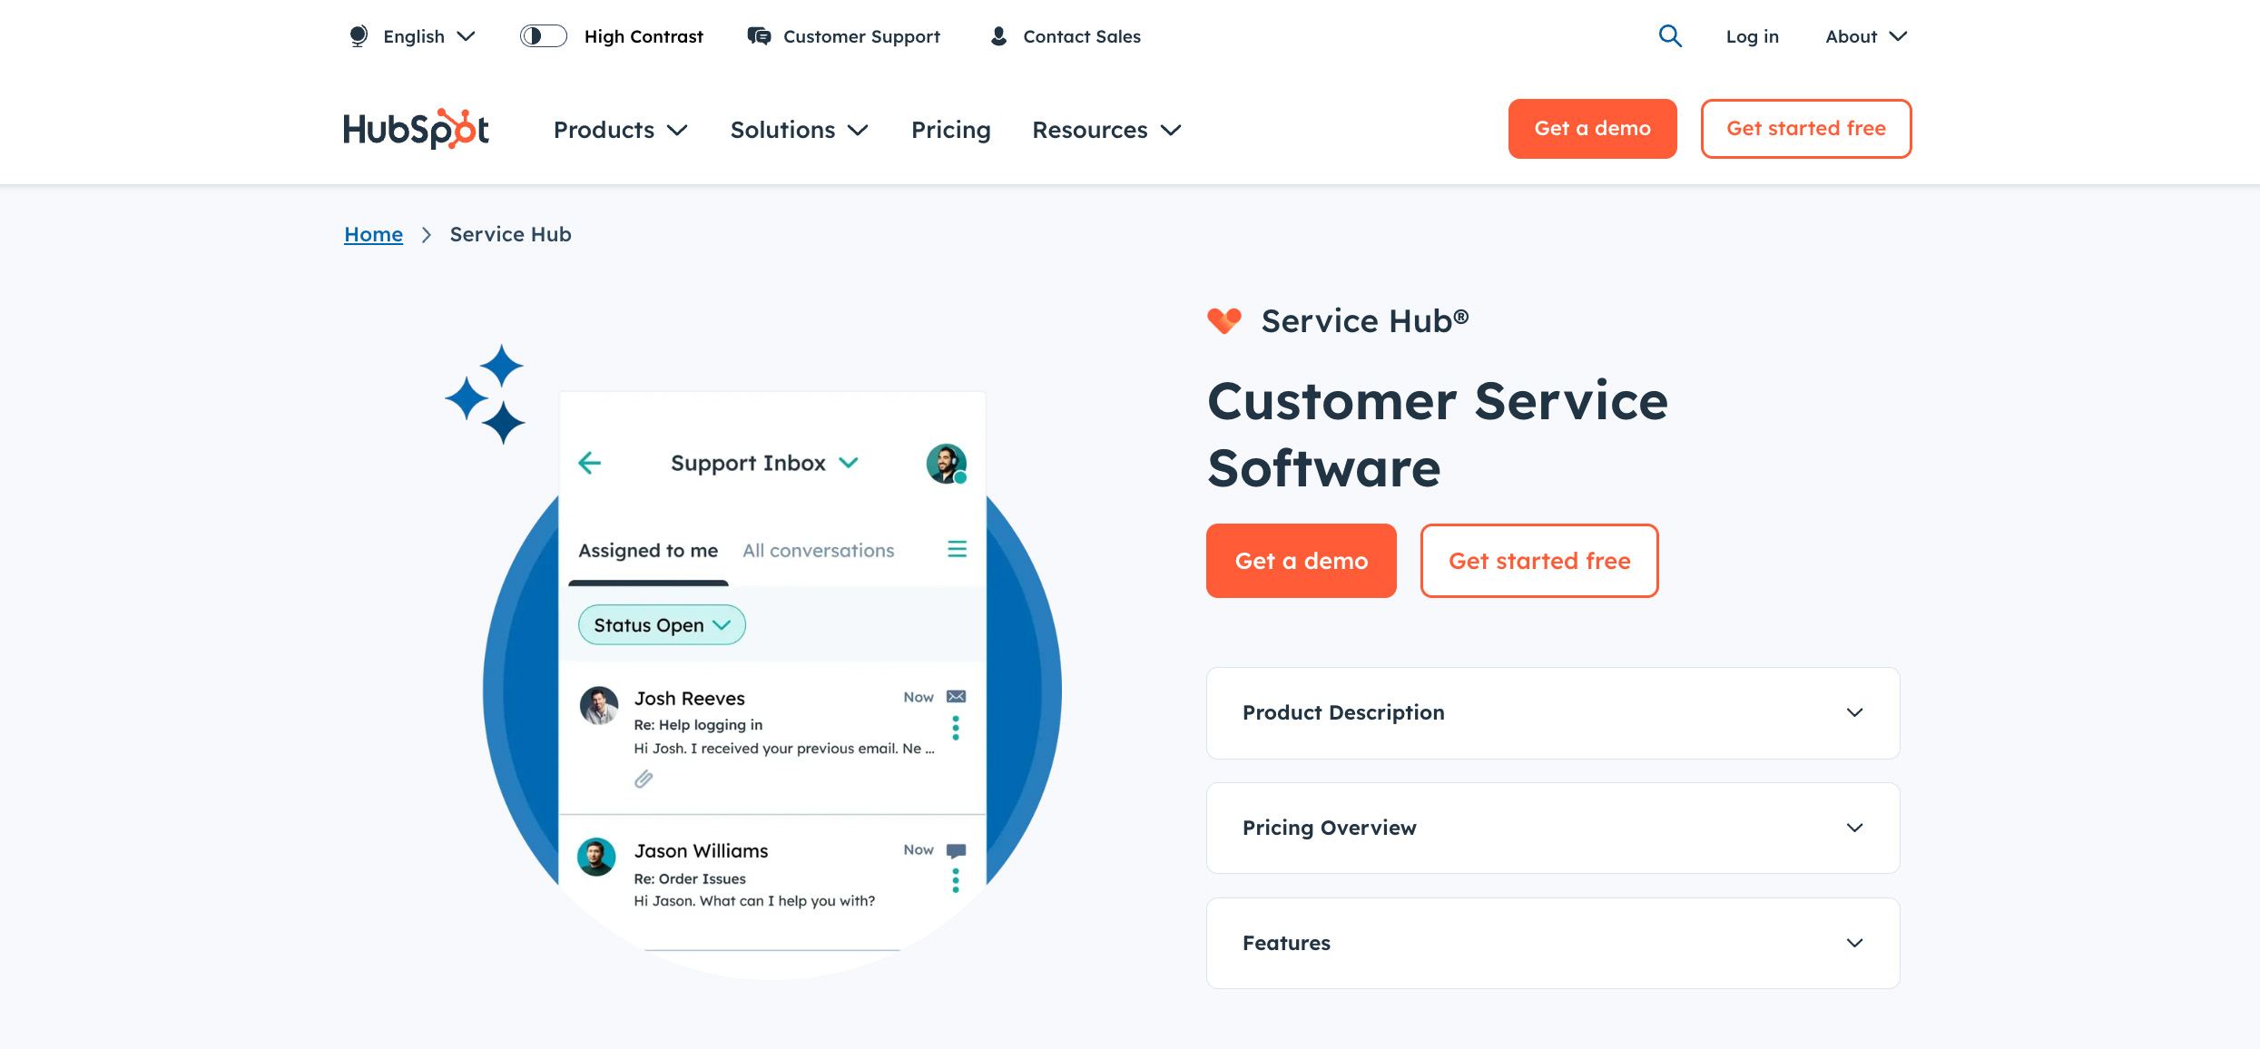Open the Status Open filter dropdown
2260x1049 pixels.
pos(662,625)
